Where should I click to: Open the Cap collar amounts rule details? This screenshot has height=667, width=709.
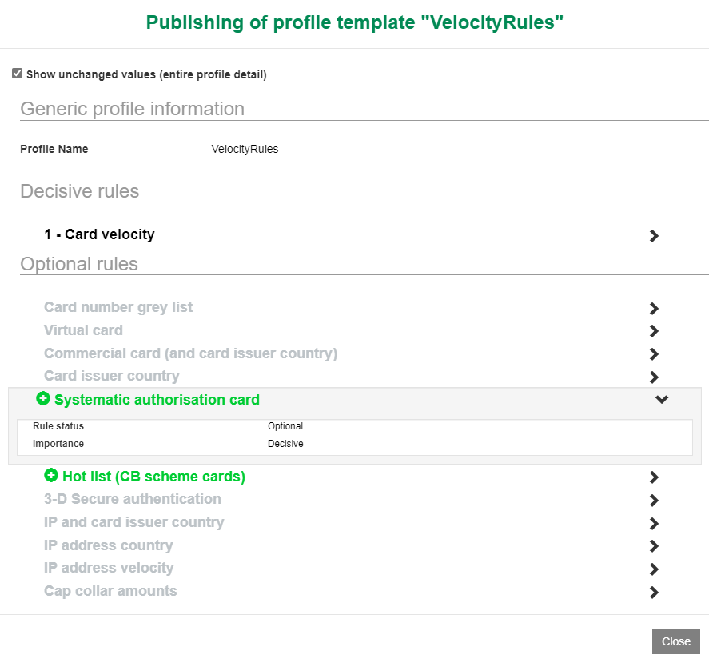[x=654, y=593]
